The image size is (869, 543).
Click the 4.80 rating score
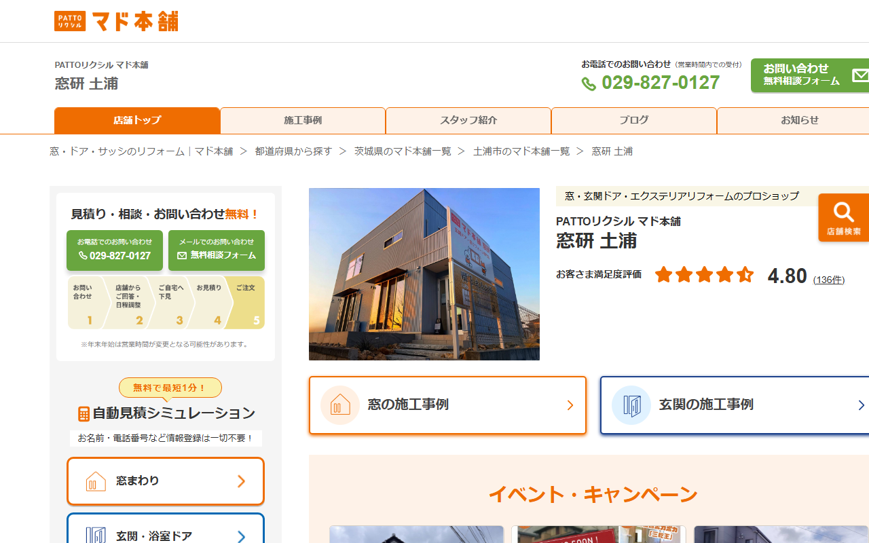(787, 276)
